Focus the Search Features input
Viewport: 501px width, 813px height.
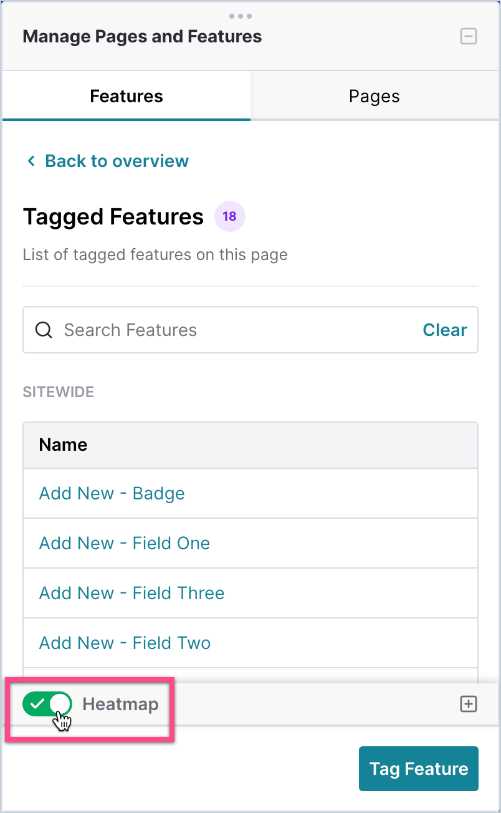click(x=237, y=330)
